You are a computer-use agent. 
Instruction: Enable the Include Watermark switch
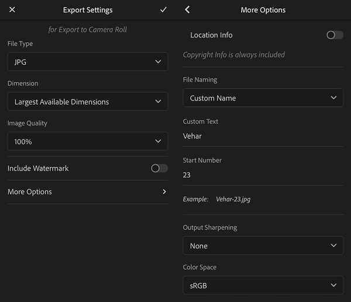pos(159,168)
